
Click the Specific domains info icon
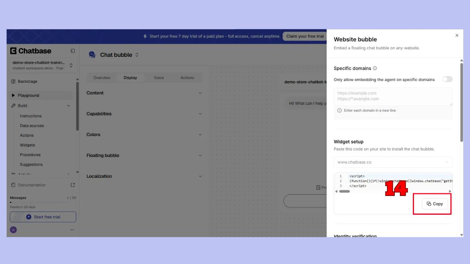(375, 68)
